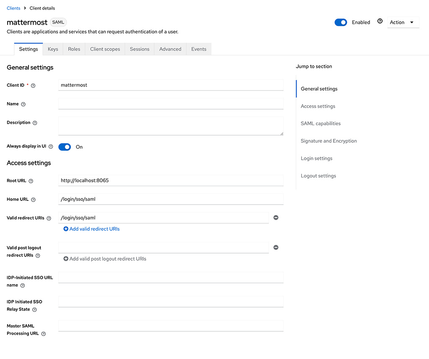
Task: Open the Action dropdown menu
Action: coord(403,22)
